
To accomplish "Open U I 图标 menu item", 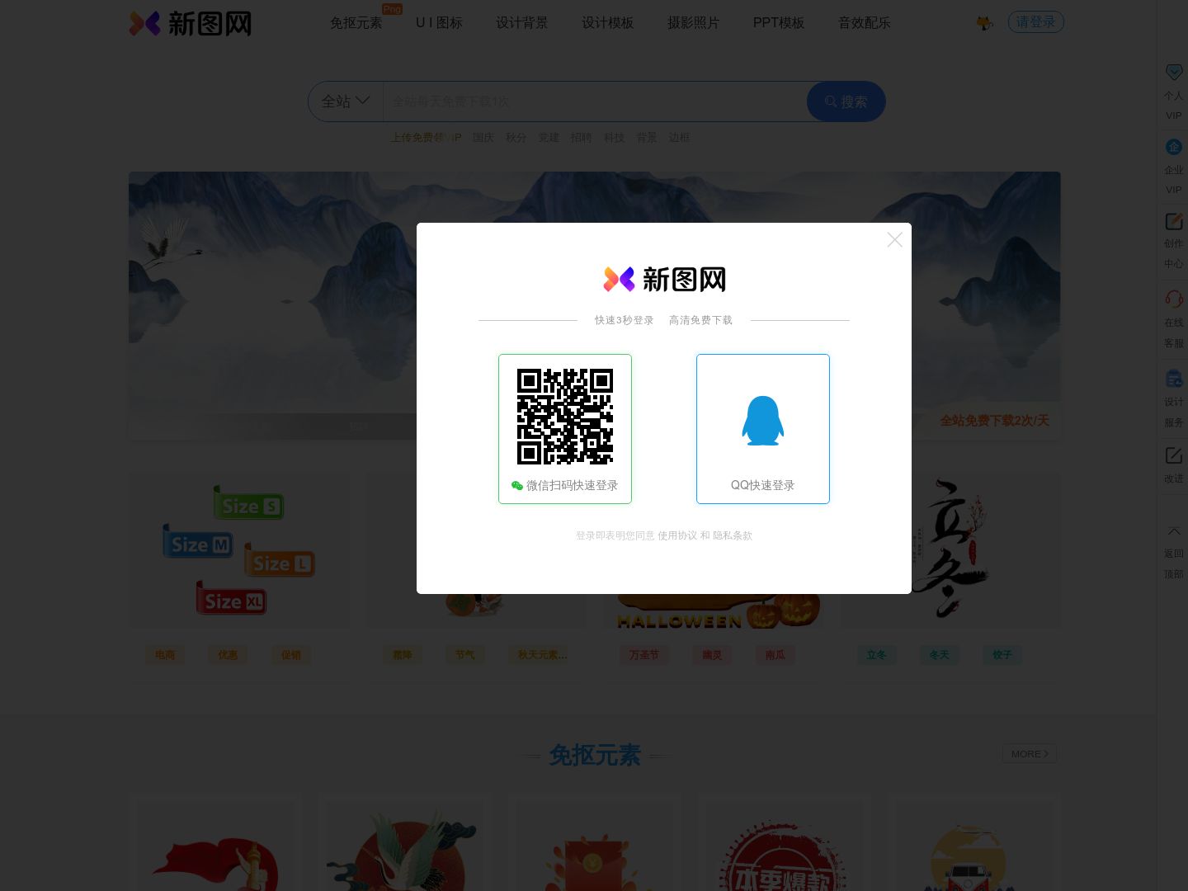I will [439, 23].
